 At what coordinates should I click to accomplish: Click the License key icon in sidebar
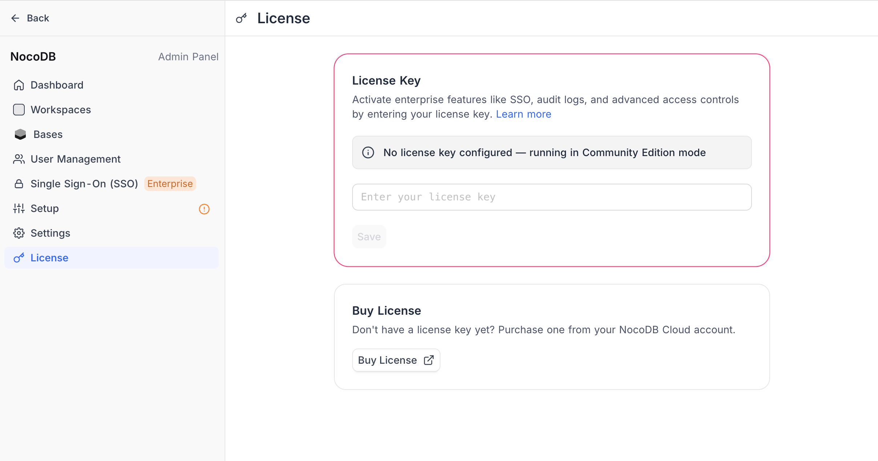[x=19, y=258]
